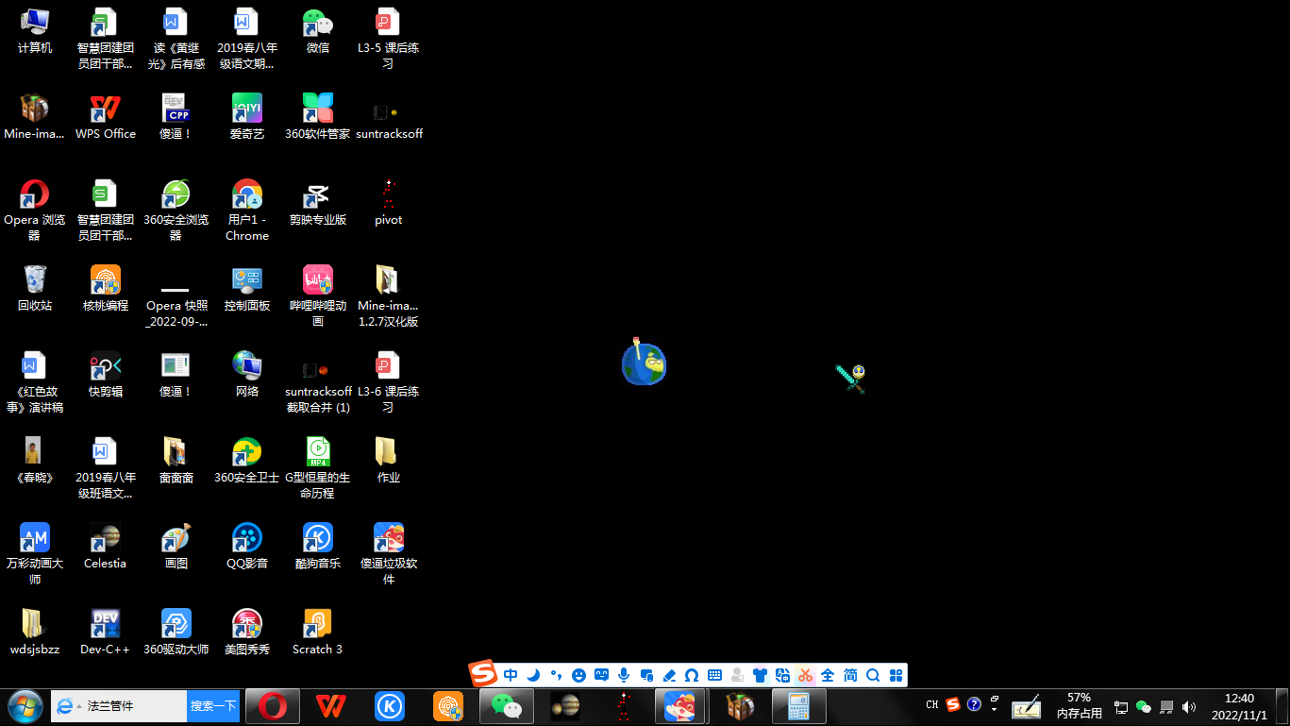Viewport: 1290px width, 726px height.
Task: Open the 回收站 recycle bin
Action: [x=35, y=288]
